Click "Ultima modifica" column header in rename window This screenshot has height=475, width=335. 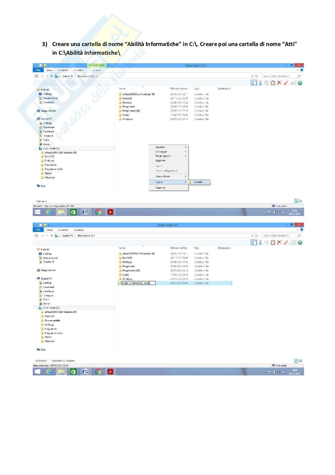coord(179,248)
